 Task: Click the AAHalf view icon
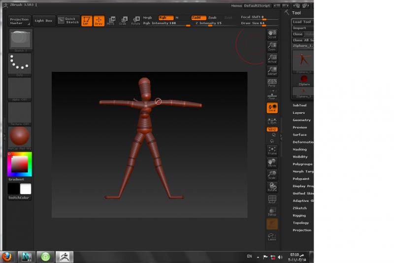coord(272,71)
